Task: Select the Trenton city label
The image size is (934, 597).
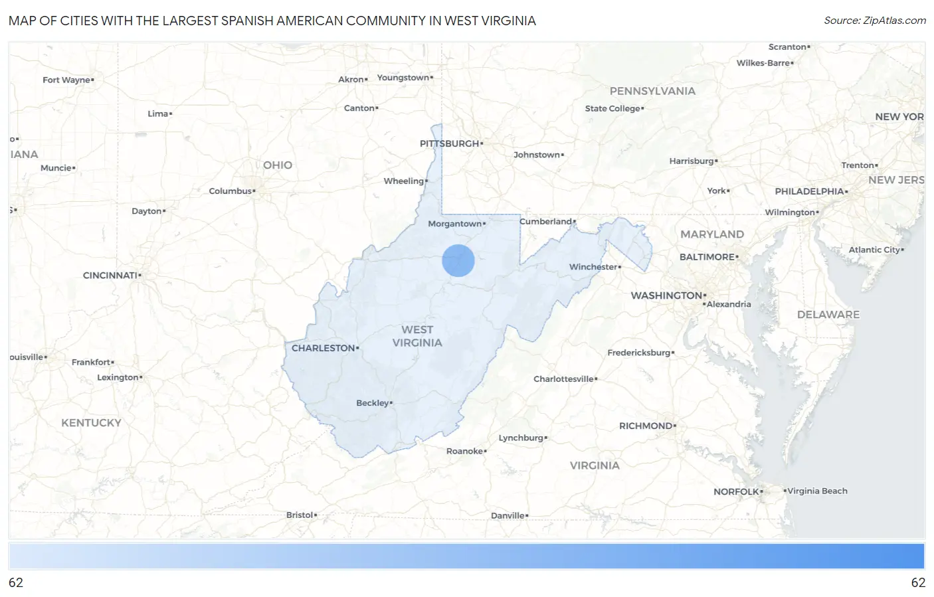Action: tap(858, 165)
